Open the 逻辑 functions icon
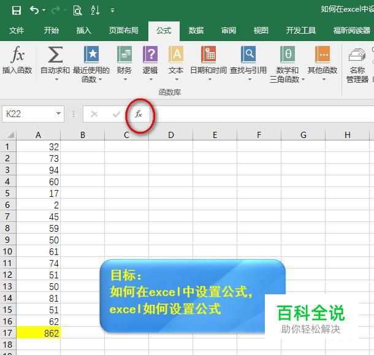The height and width of the screenshot is (355, 374). point(150,54)
